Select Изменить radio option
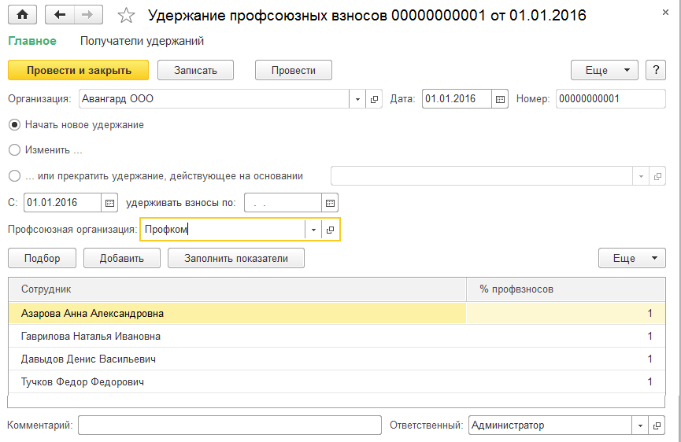 (14, 149)
